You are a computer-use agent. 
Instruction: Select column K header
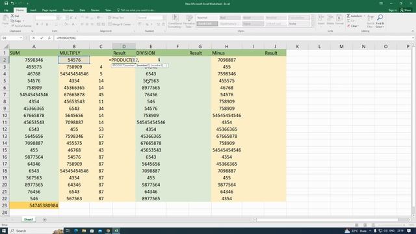tap(297, 46)
